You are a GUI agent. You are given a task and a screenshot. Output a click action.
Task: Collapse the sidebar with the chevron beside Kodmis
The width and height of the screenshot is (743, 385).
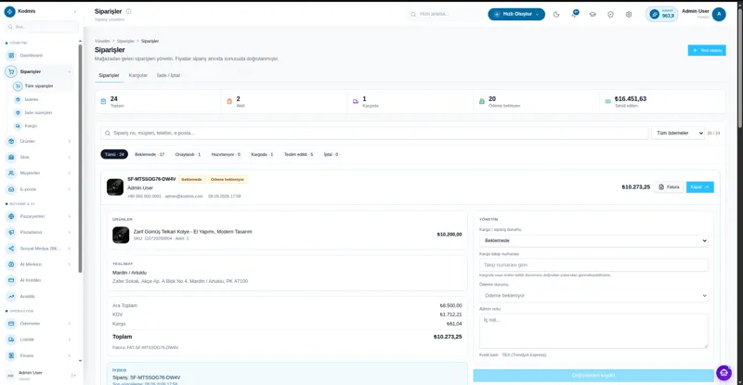(x=75, y=11)
